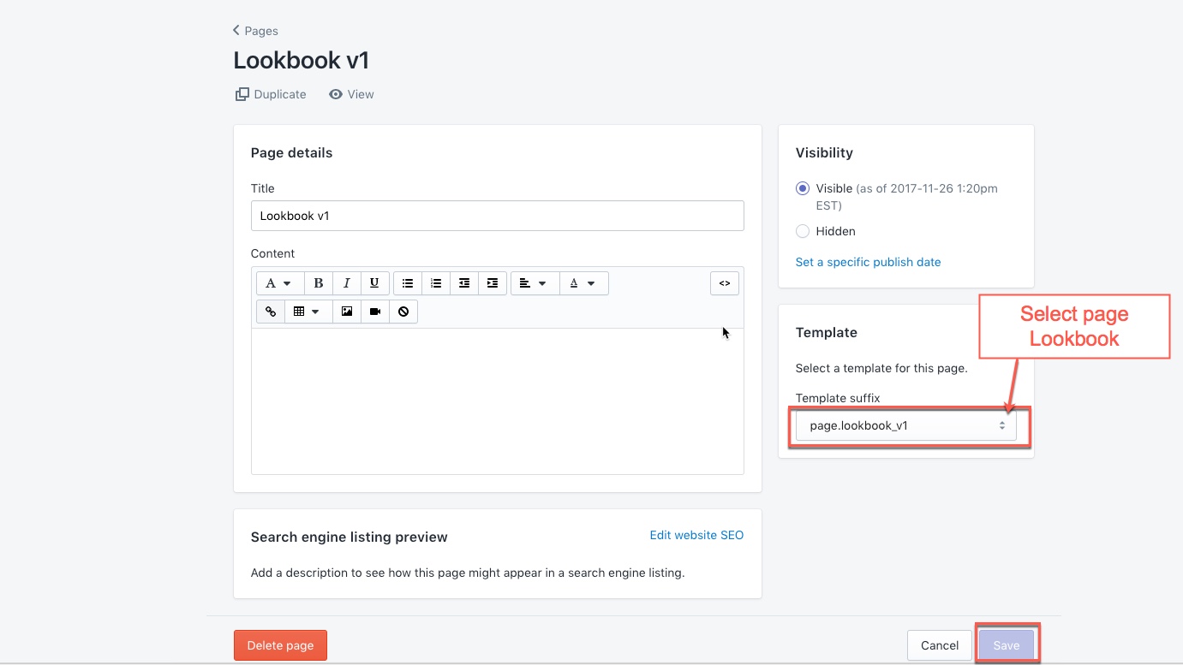Insert a video

pyautogui.click(x=375, y=312)
